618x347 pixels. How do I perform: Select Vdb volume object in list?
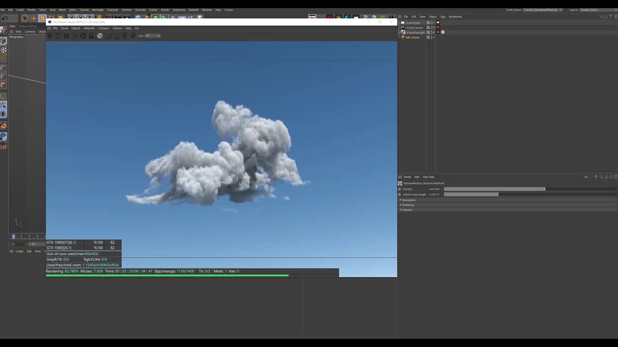coord(412,37)
